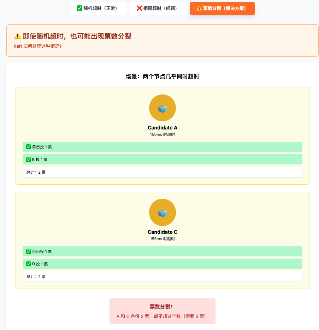319x330 pixels.
Task: Click Candidate C ballot box icon
Action: [x=163, y=213]
